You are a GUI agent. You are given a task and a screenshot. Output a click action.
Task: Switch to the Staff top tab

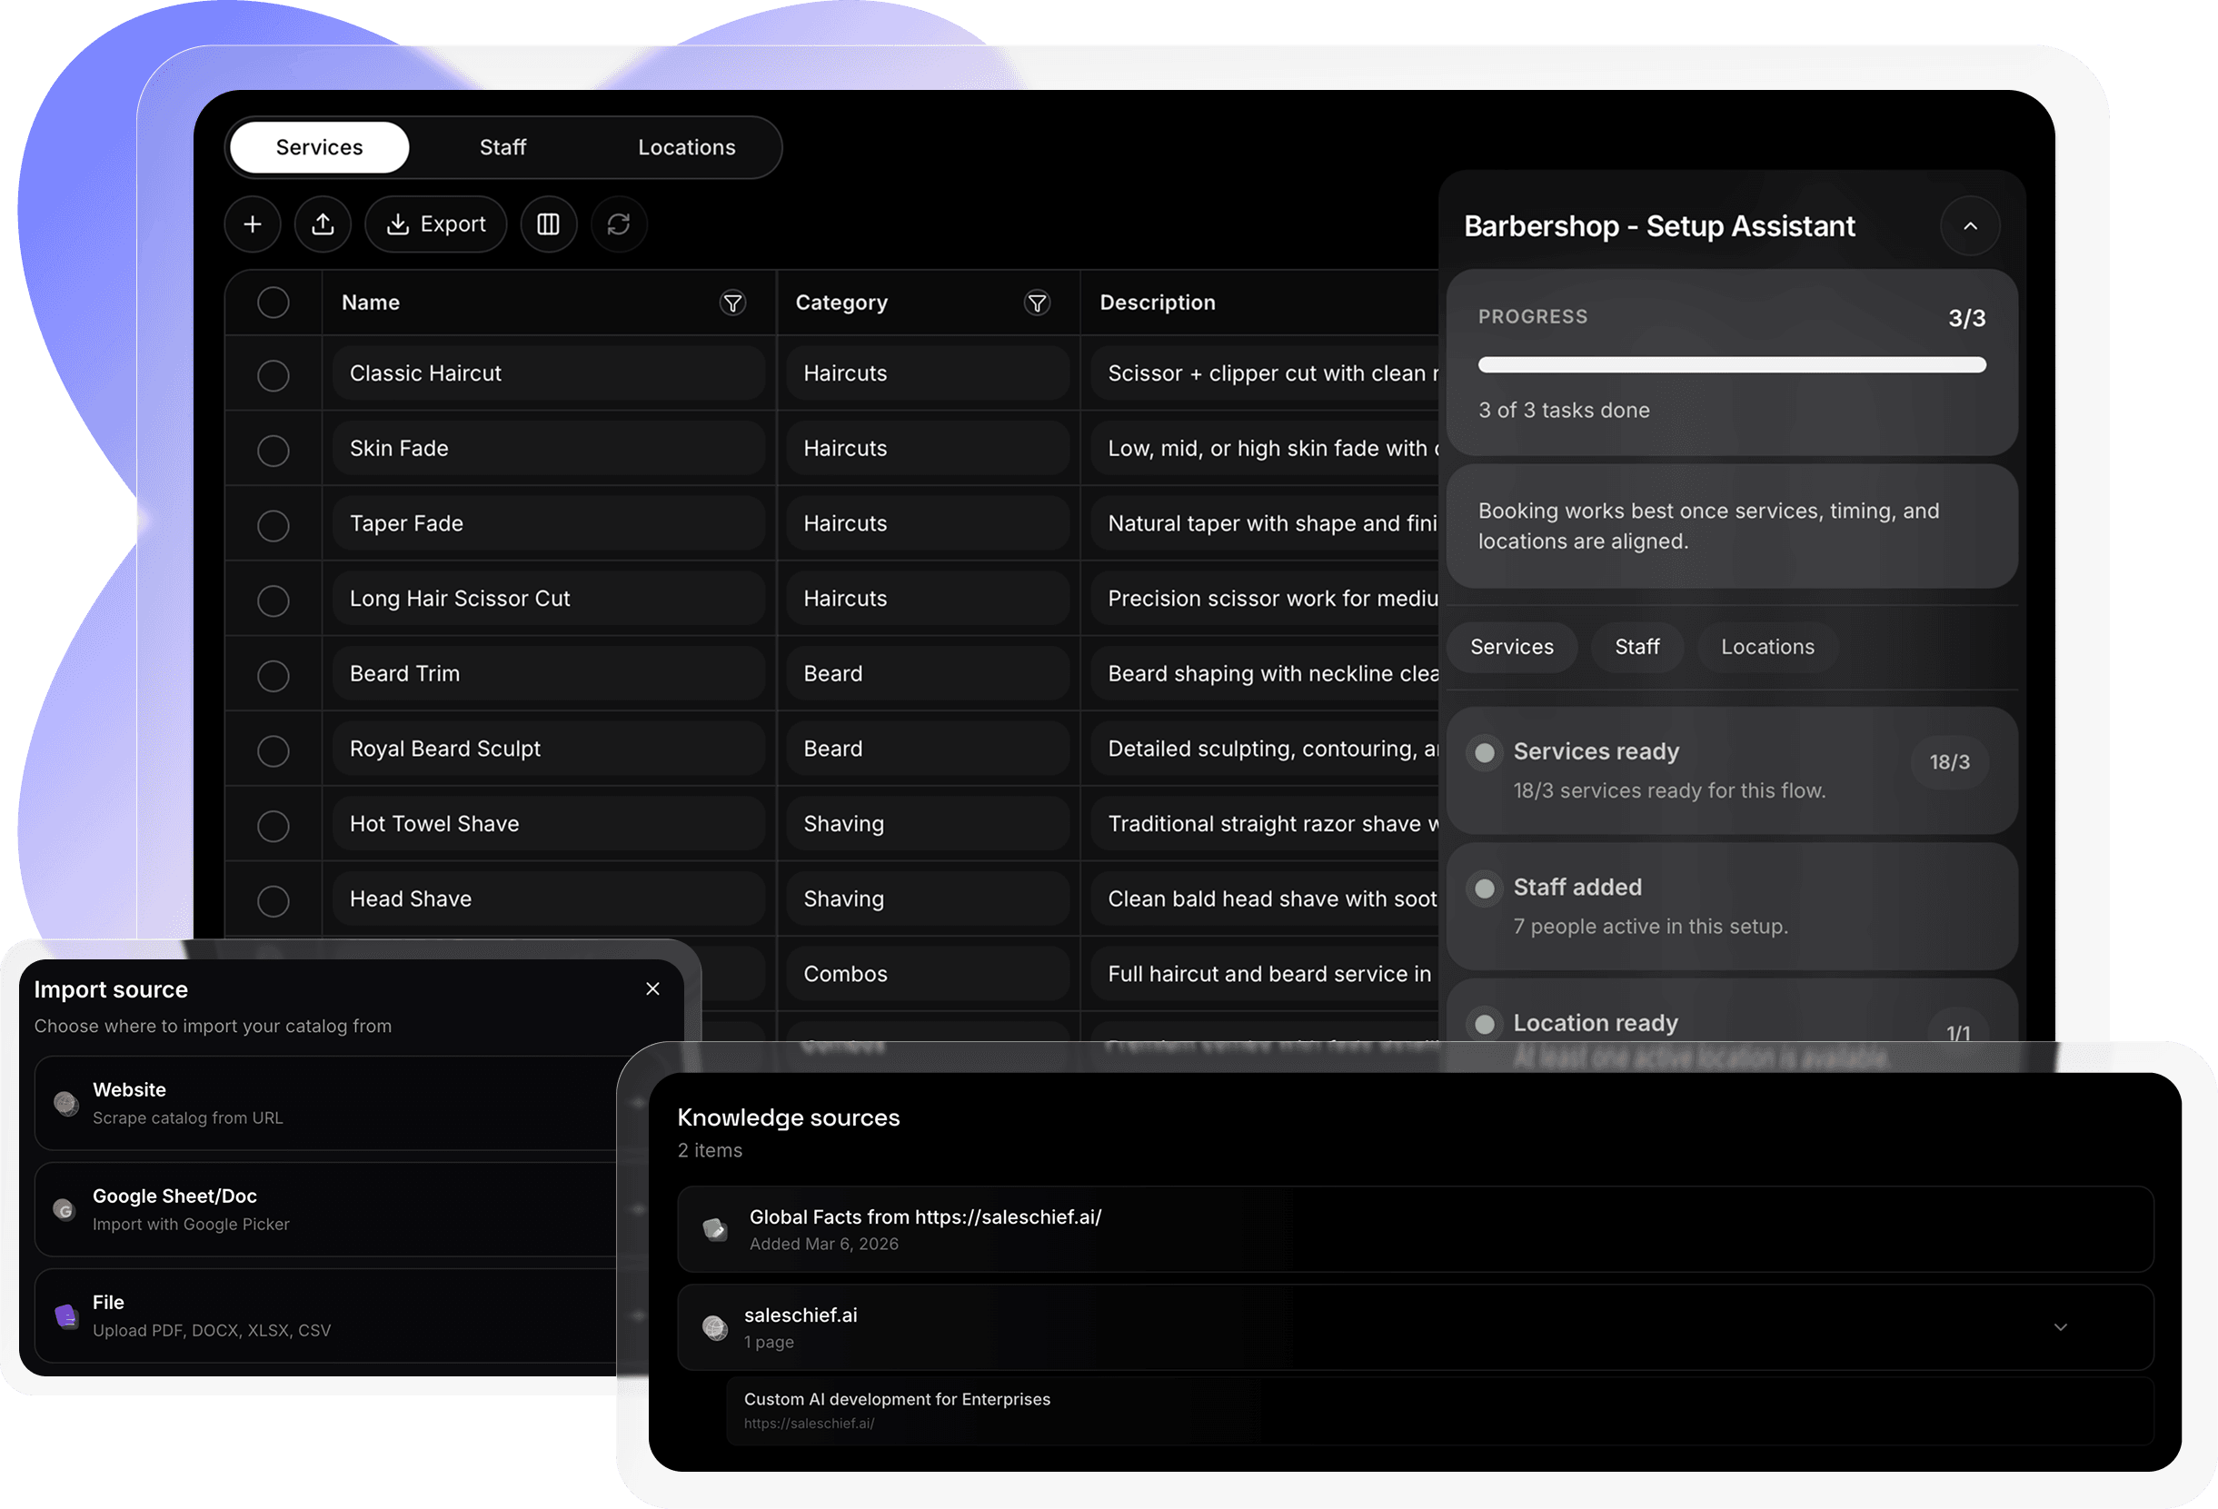(x=502, y=148)
